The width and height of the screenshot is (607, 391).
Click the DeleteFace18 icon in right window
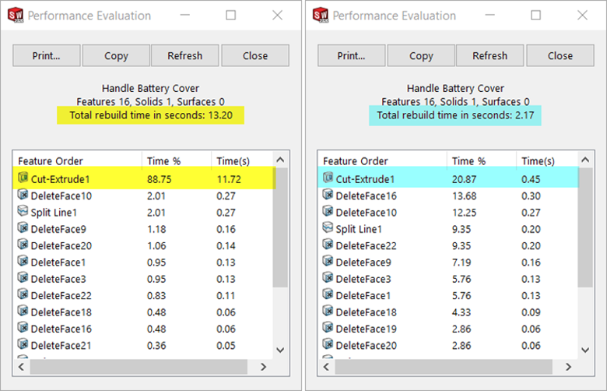(x=328, y=311)
